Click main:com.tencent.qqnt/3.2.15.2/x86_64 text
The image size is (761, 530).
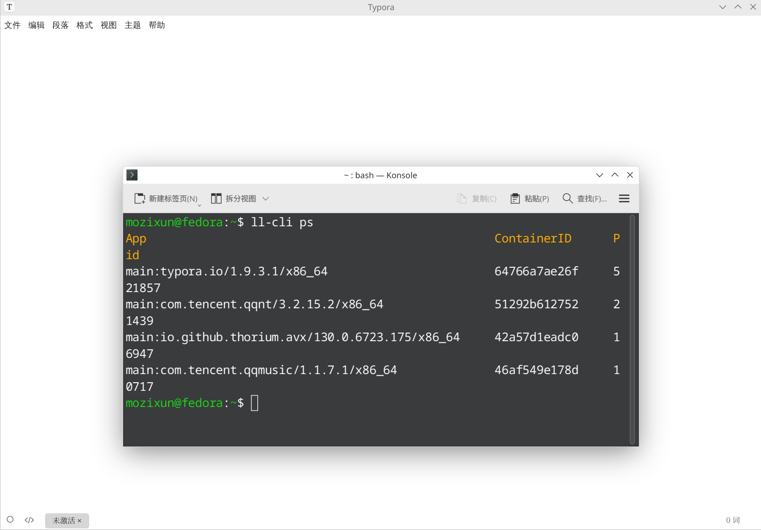(x=254, y=305)
